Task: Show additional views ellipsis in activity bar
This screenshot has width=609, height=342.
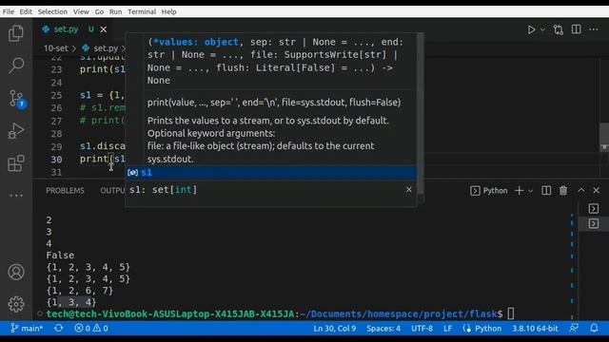Action: pos(16,196)
